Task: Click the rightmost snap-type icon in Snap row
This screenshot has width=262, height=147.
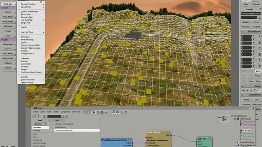Action: click(259, 90)
